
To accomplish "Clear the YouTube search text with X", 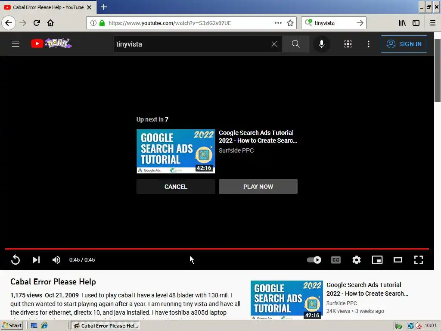I will click(x=274, y=44).
